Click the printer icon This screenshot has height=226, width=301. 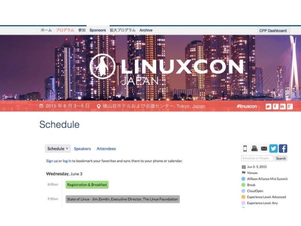(x=255, y=149)
